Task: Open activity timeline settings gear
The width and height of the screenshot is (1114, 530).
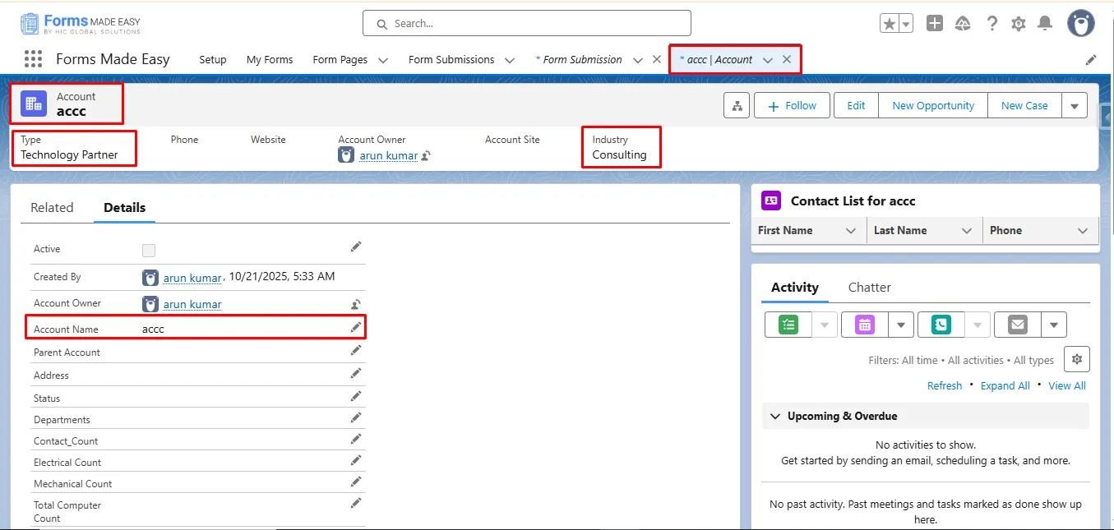Action: pyautogui.click(x=1077, y=359)
